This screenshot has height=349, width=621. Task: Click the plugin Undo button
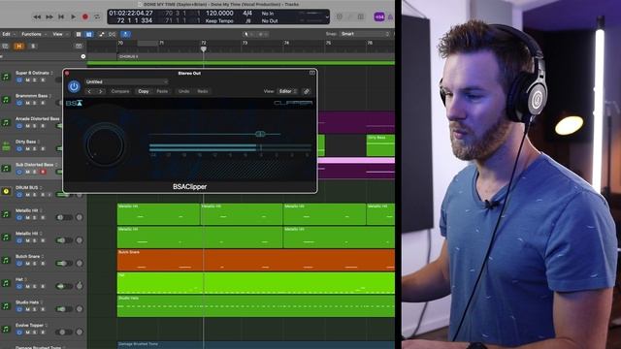(x=183, y=91)
